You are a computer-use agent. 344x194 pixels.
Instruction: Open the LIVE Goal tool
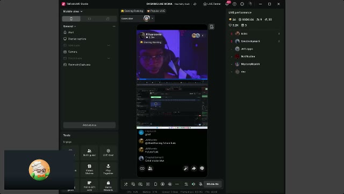[108, 153]
